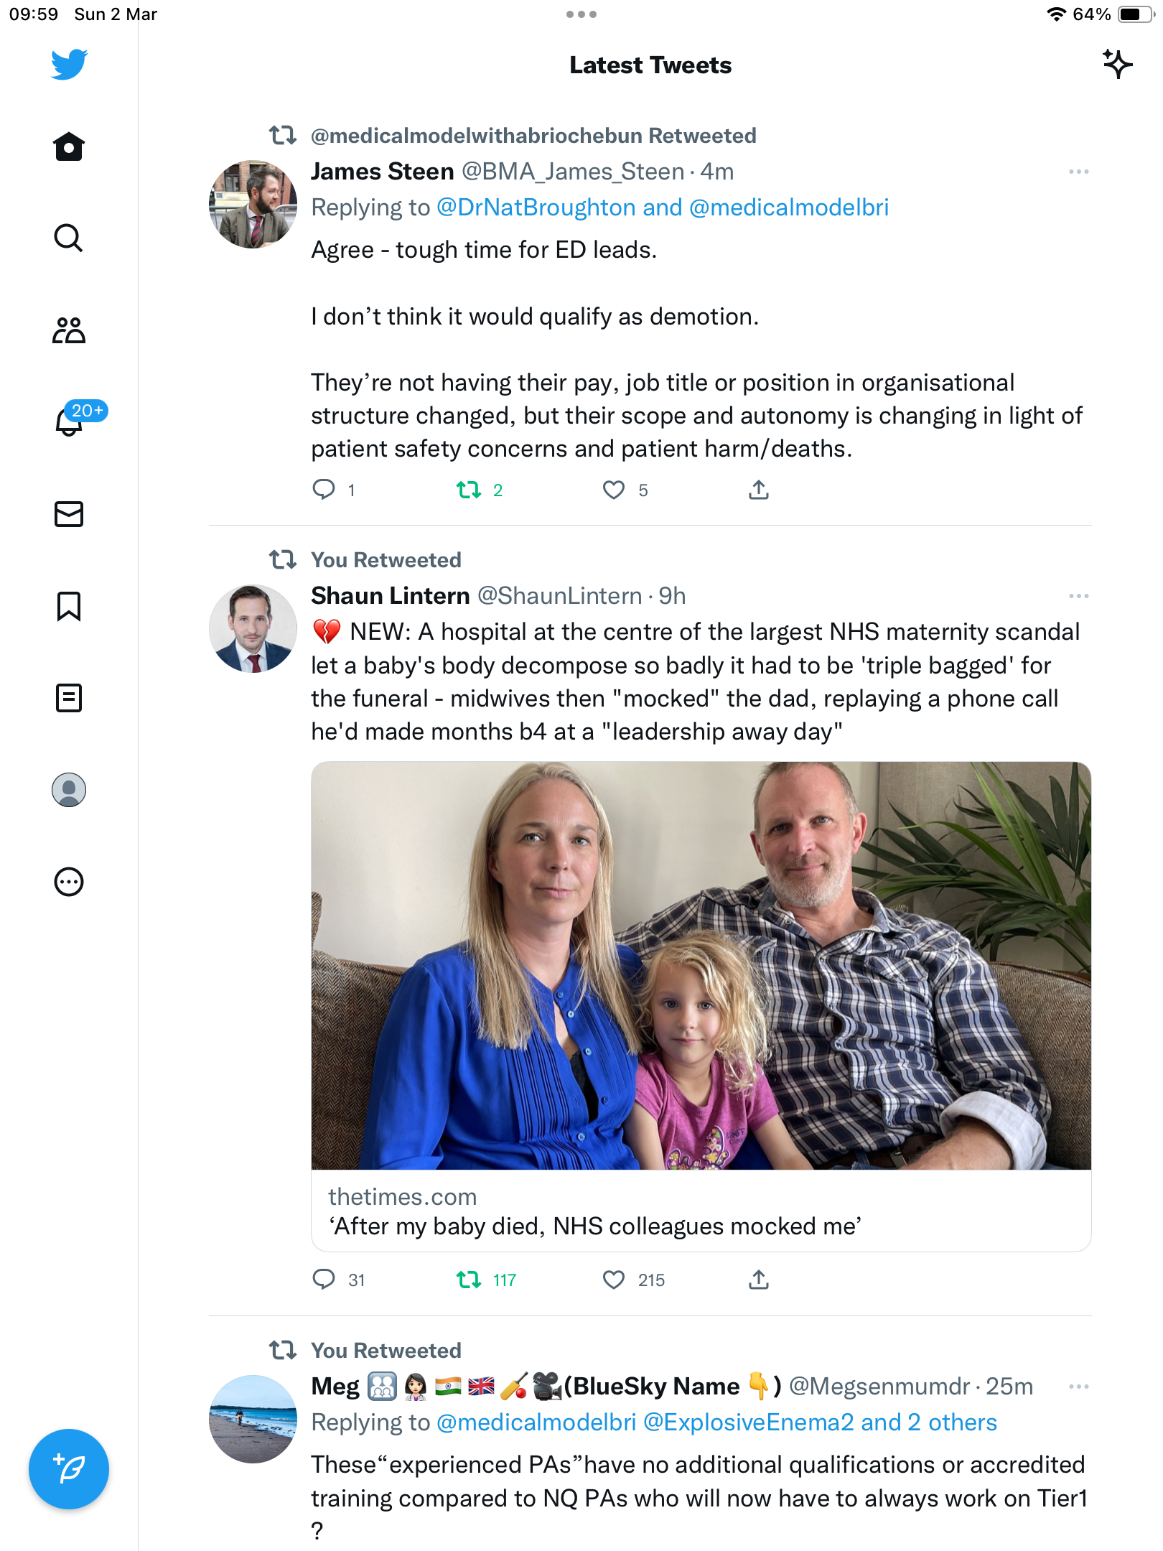1163x1551 pixels.
Task: Undo retweet on Shaun Lintern's tweet
Action: pyautogui.click(x=469, y=1280)
